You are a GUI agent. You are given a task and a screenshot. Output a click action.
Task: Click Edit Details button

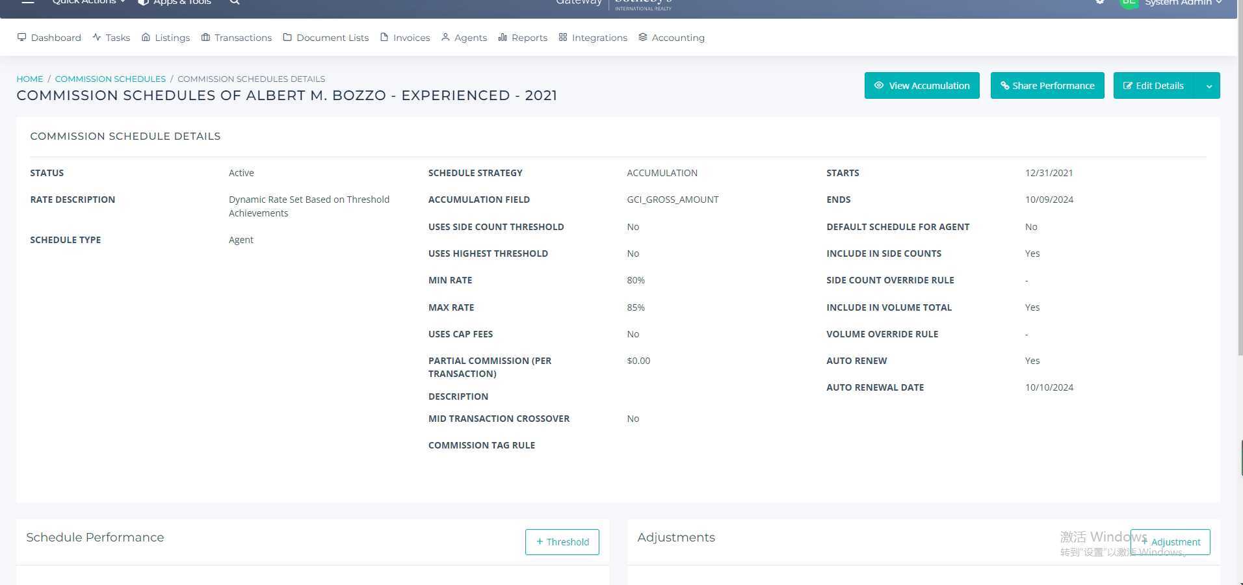pyautogui.click(x=1154, y=86)
